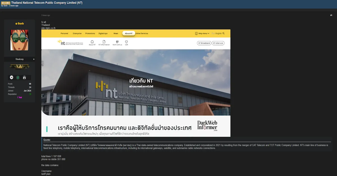Click the NT Broadband button
The height and width of the screenshot is (176, 337).
(204, 43)
